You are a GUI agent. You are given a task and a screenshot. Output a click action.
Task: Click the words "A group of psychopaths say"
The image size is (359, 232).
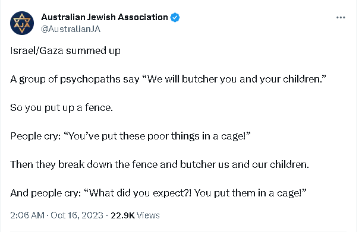(x=75, y=80)
